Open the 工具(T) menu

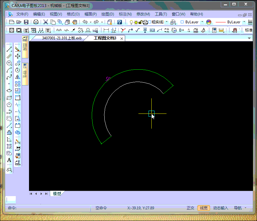161,14
